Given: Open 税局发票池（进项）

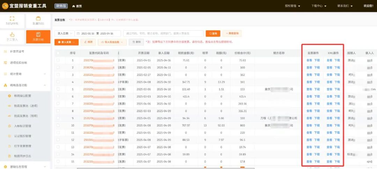Looking at the screenshot, I should (26, 106).
